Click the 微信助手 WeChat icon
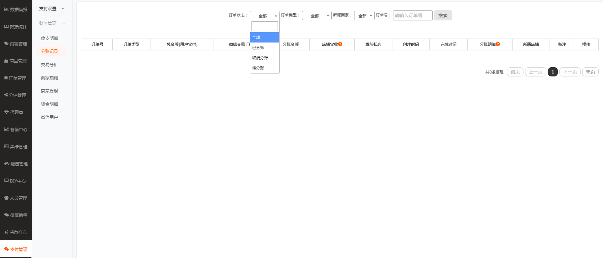Screen dimensions: 603x258 coord(6,215)
